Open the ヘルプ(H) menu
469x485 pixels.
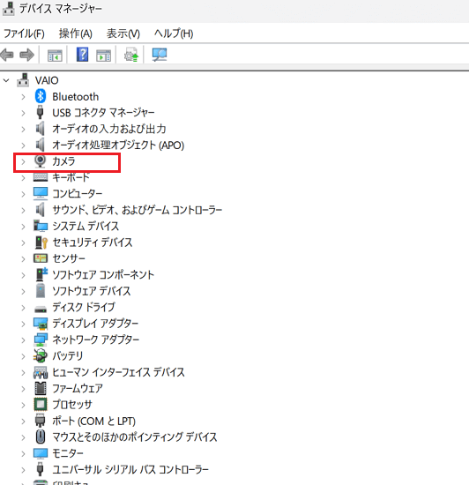pyautogui.click(x=174, y=34)
